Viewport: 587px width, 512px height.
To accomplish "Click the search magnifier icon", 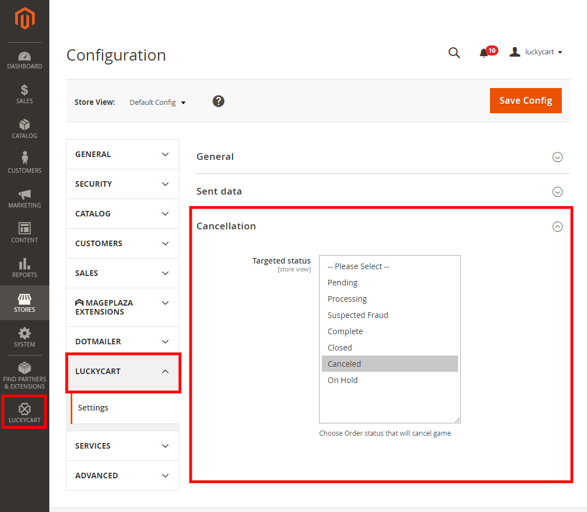I will click(454, 53).
